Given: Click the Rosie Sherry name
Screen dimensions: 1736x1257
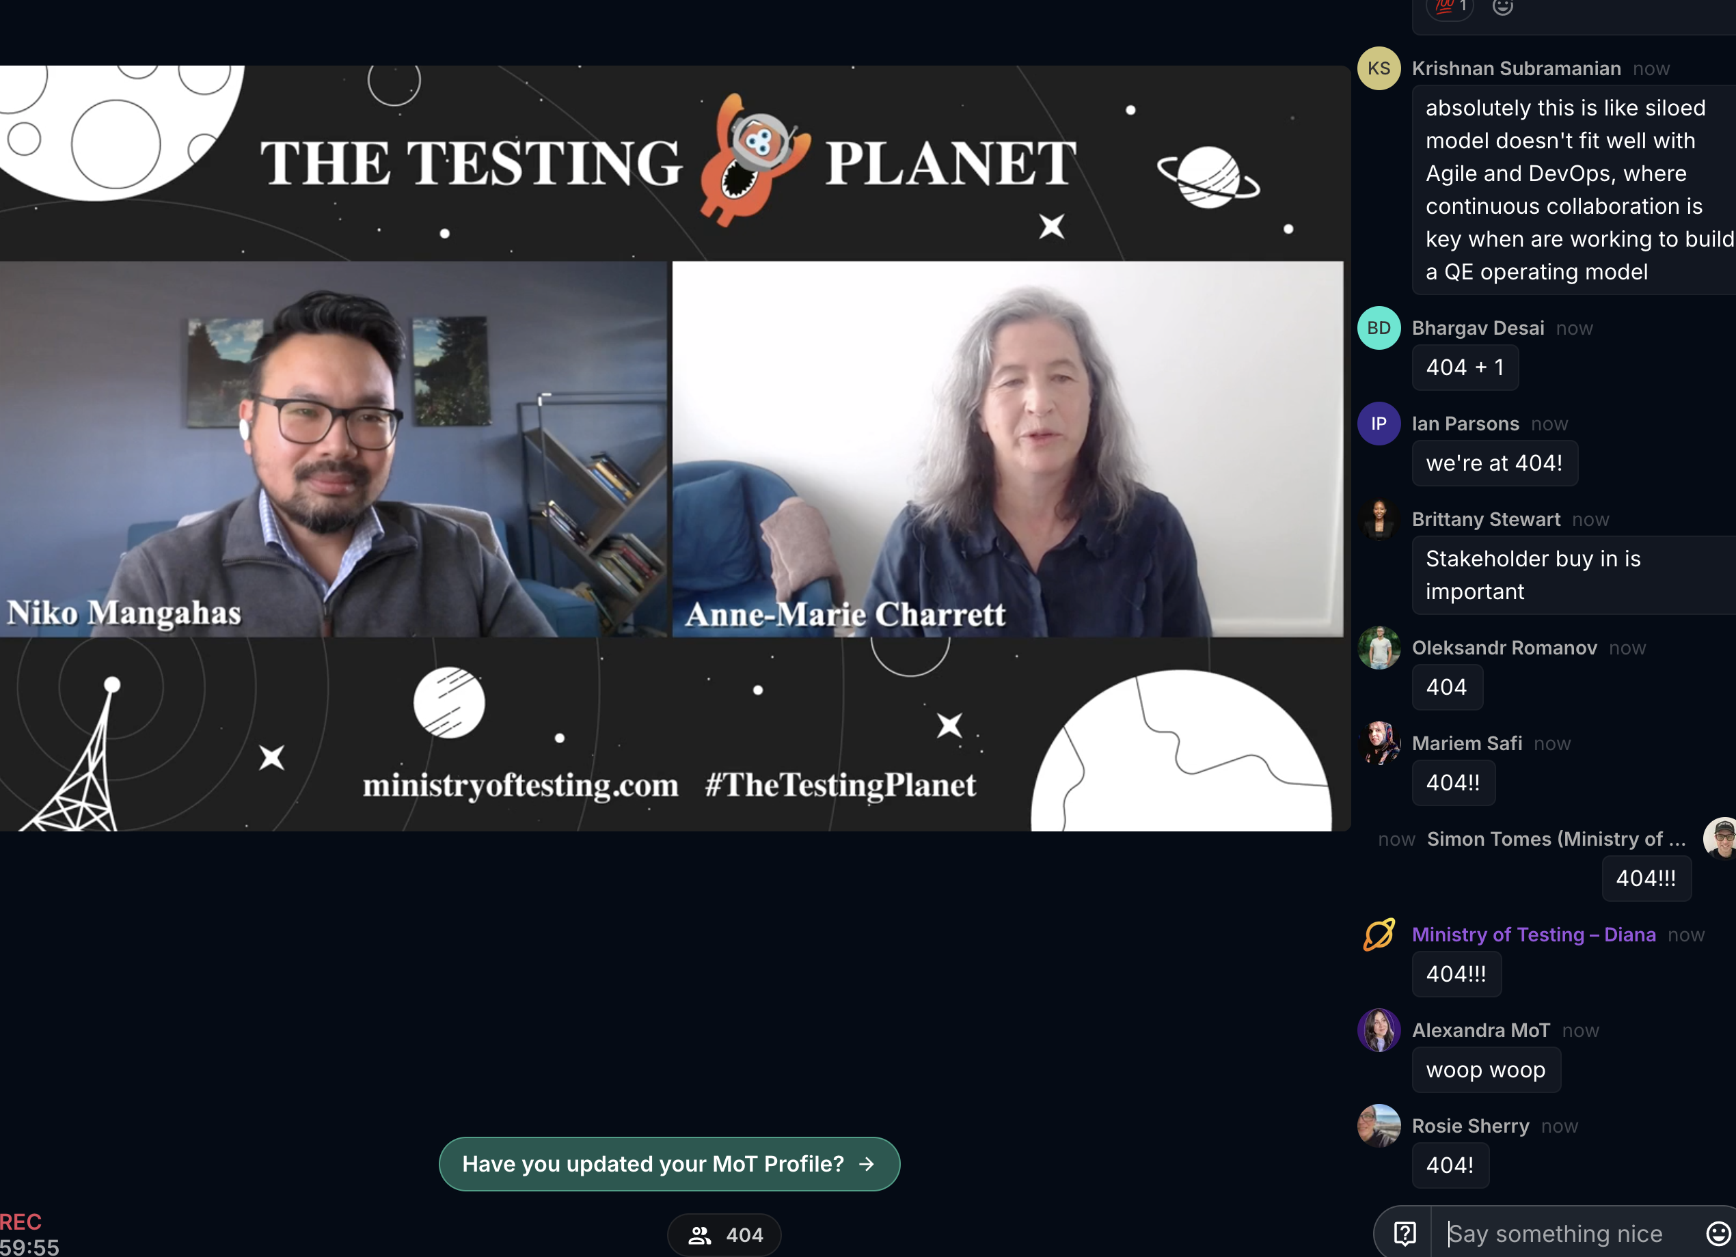Looking at the screenshot, I should (1469, 1126).
